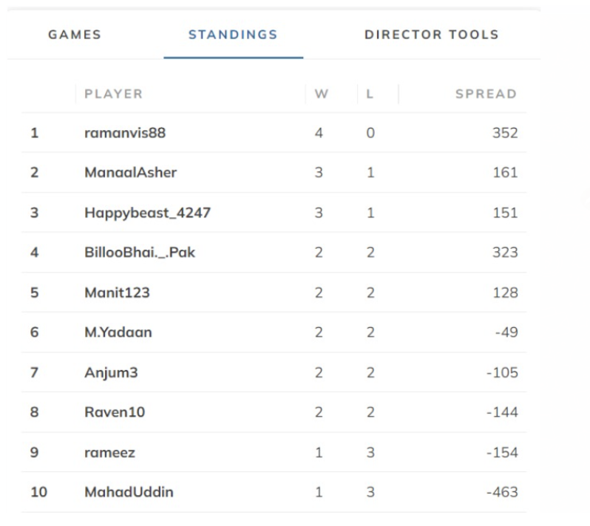Open player ramanvis88's profile
590x526 pixels.
click(x=125, y=133)
